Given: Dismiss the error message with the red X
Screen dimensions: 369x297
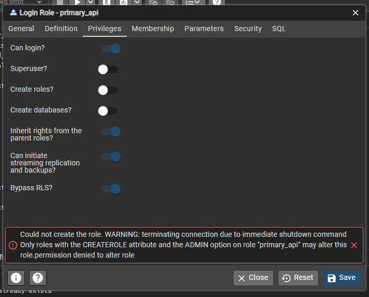Looking at the screenshot, I should click(x=354, y=245).
